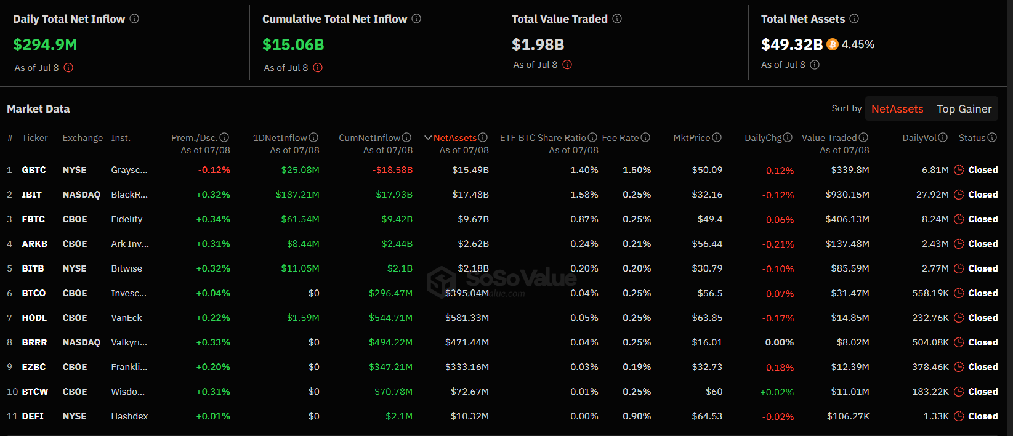The width and height of the screenshot is (1013, 436).
Task: Click the $1.98B total value traded figure
Action: tap(538, 44)
